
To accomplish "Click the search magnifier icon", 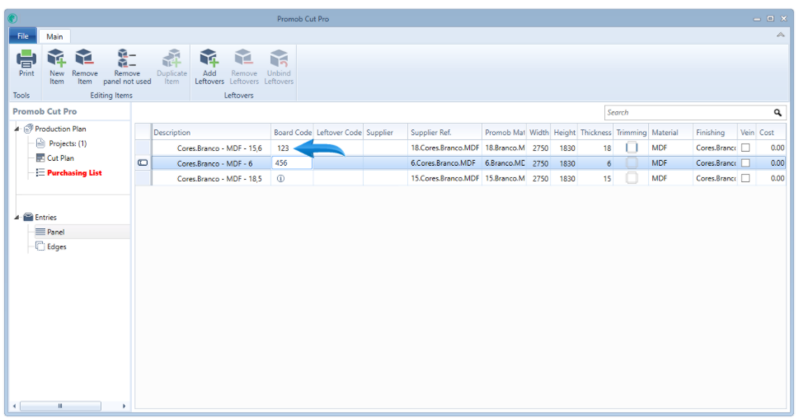I will click(778, 113).
